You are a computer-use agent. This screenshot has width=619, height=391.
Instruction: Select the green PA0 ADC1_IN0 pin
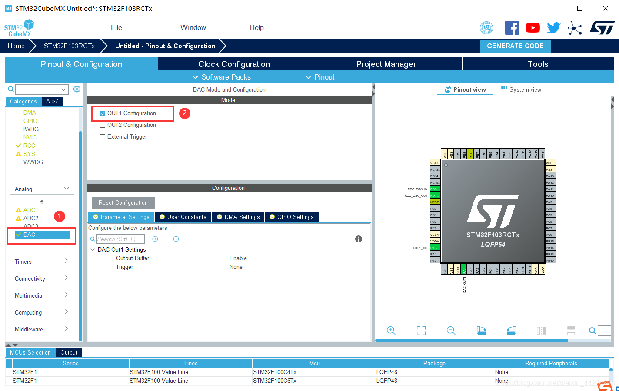tap(435, 248)
